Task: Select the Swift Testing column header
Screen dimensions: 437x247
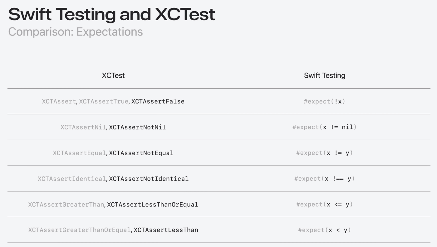Action: 325,75
